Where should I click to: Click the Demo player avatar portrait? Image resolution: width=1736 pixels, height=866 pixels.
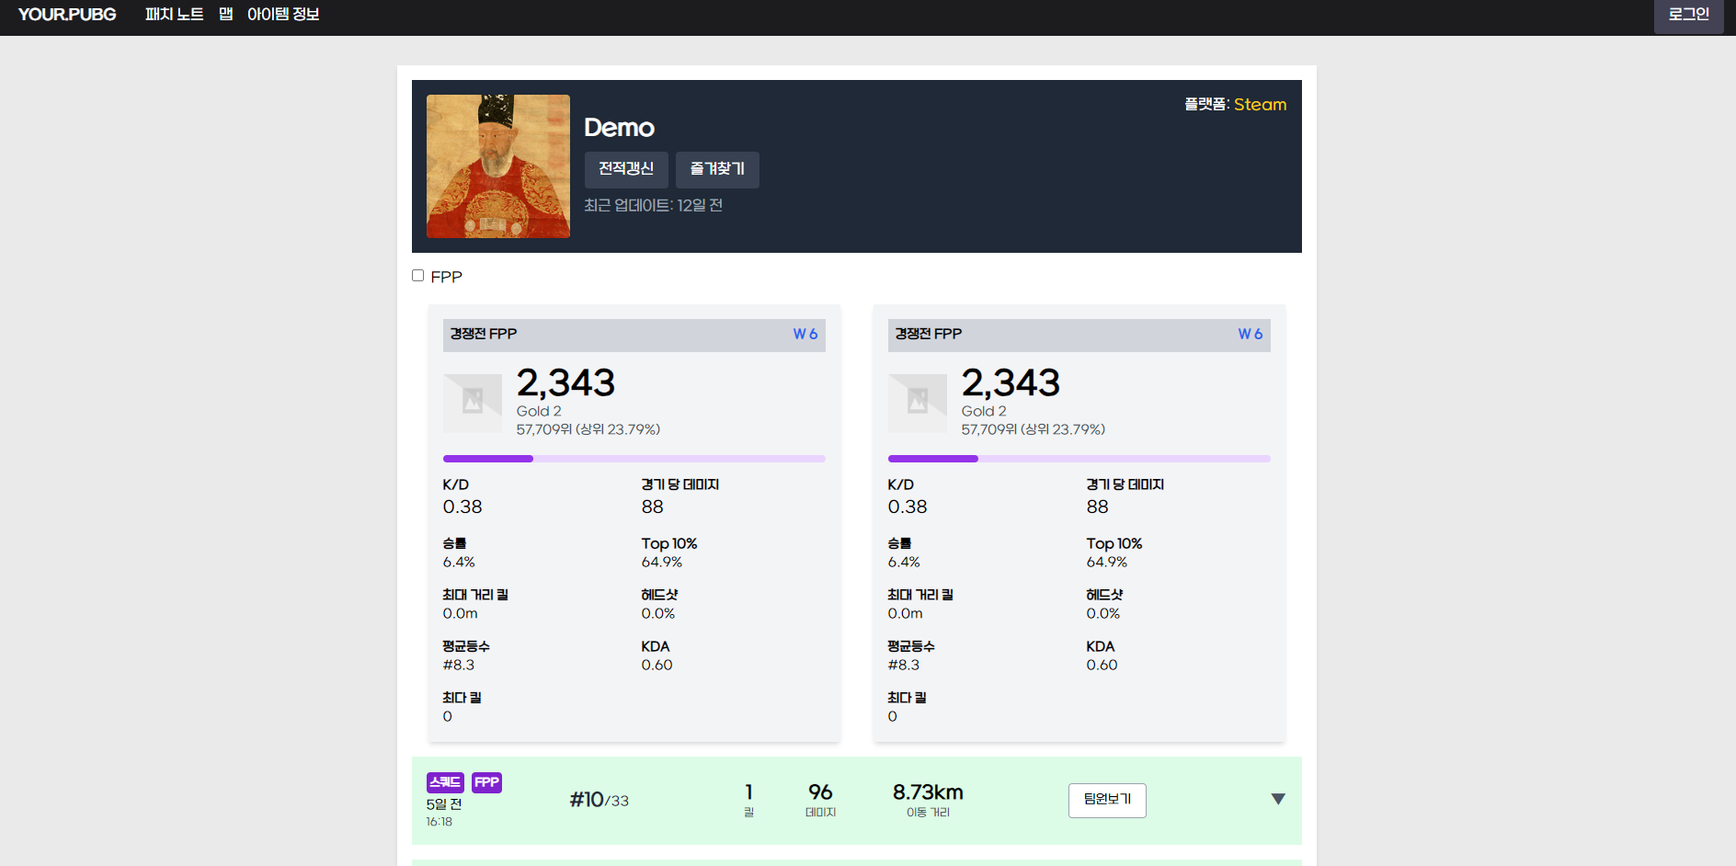tap(498, 166)
